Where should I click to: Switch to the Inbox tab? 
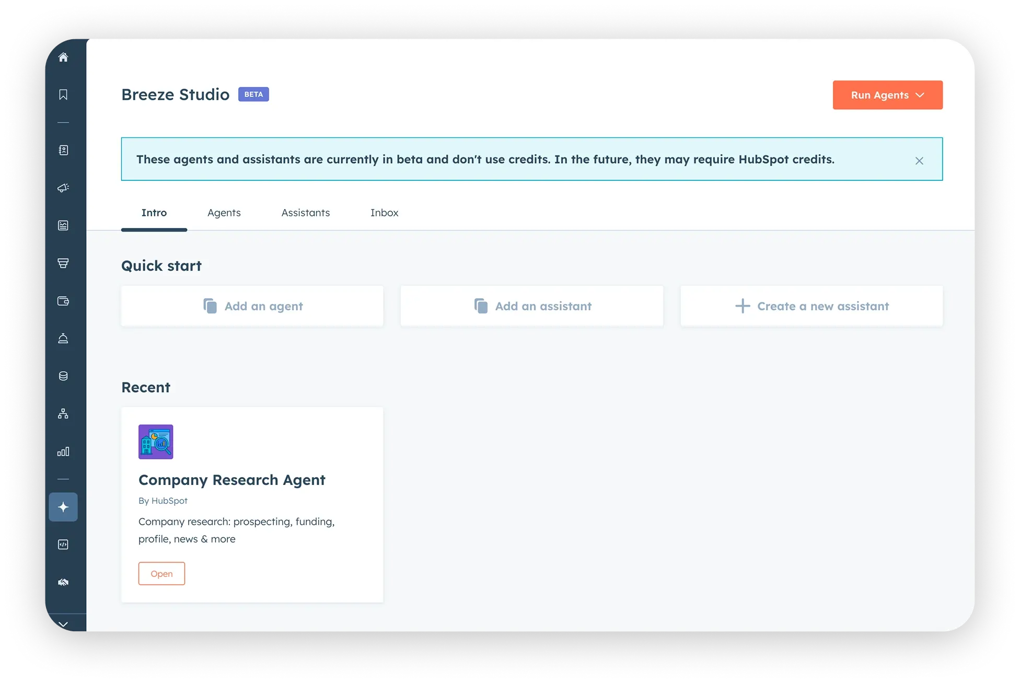(385, 213)
